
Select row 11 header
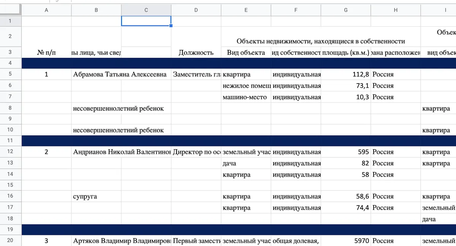click(11, 141)
